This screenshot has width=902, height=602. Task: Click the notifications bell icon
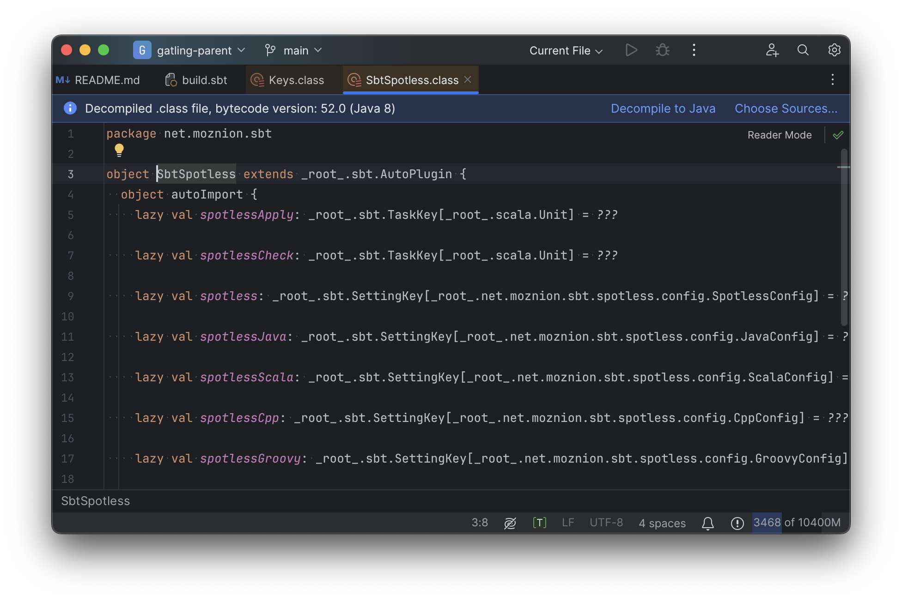pos(708,523)
